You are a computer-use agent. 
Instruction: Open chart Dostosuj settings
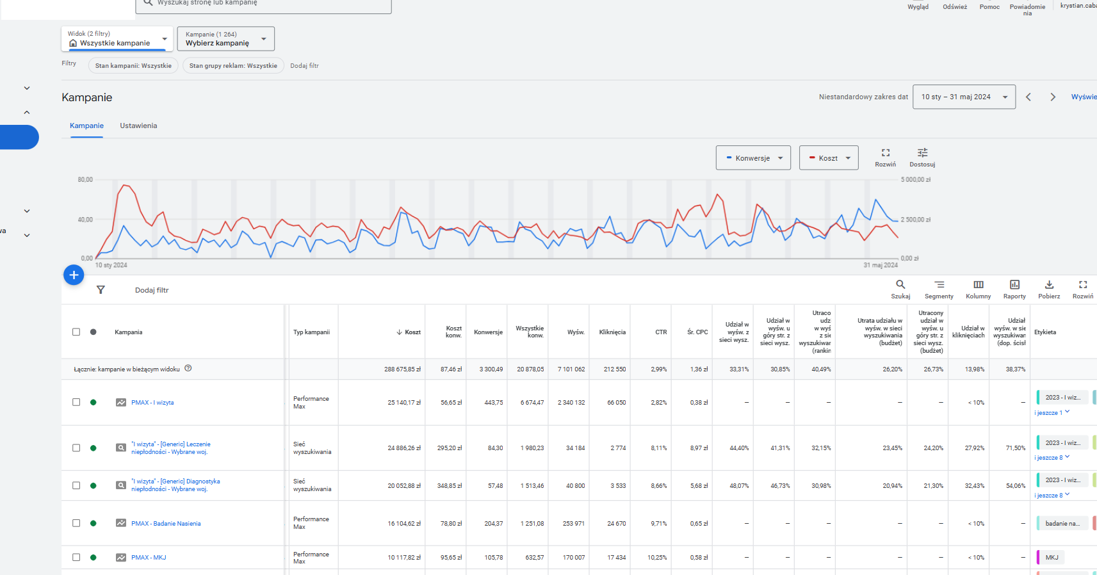(x=922, y=158)
